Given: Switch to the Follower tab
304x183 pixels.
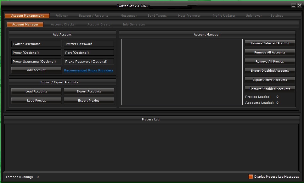Looking at the screenshot, I should click(x=62, y=16).
